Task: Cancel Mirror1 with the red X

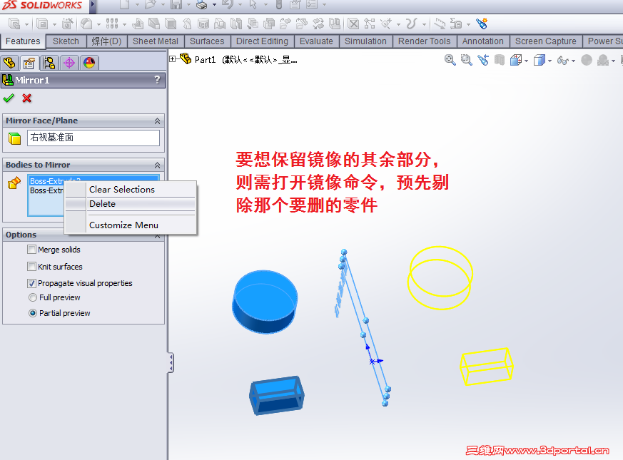Action: tap(26, 98)
